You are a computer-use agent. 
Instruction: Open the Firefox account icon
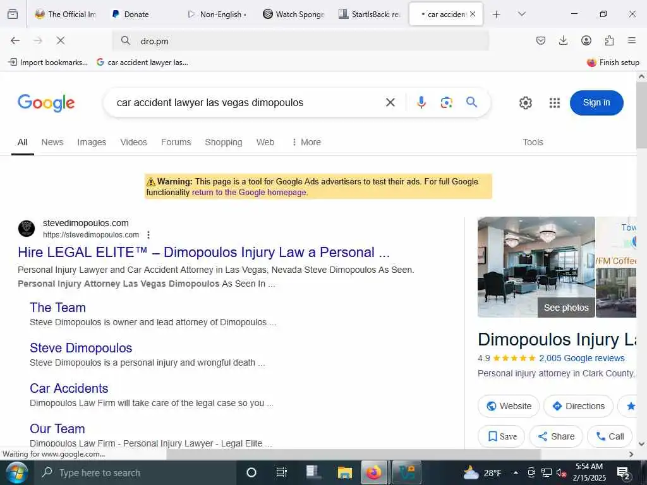(x=586, y=40)
